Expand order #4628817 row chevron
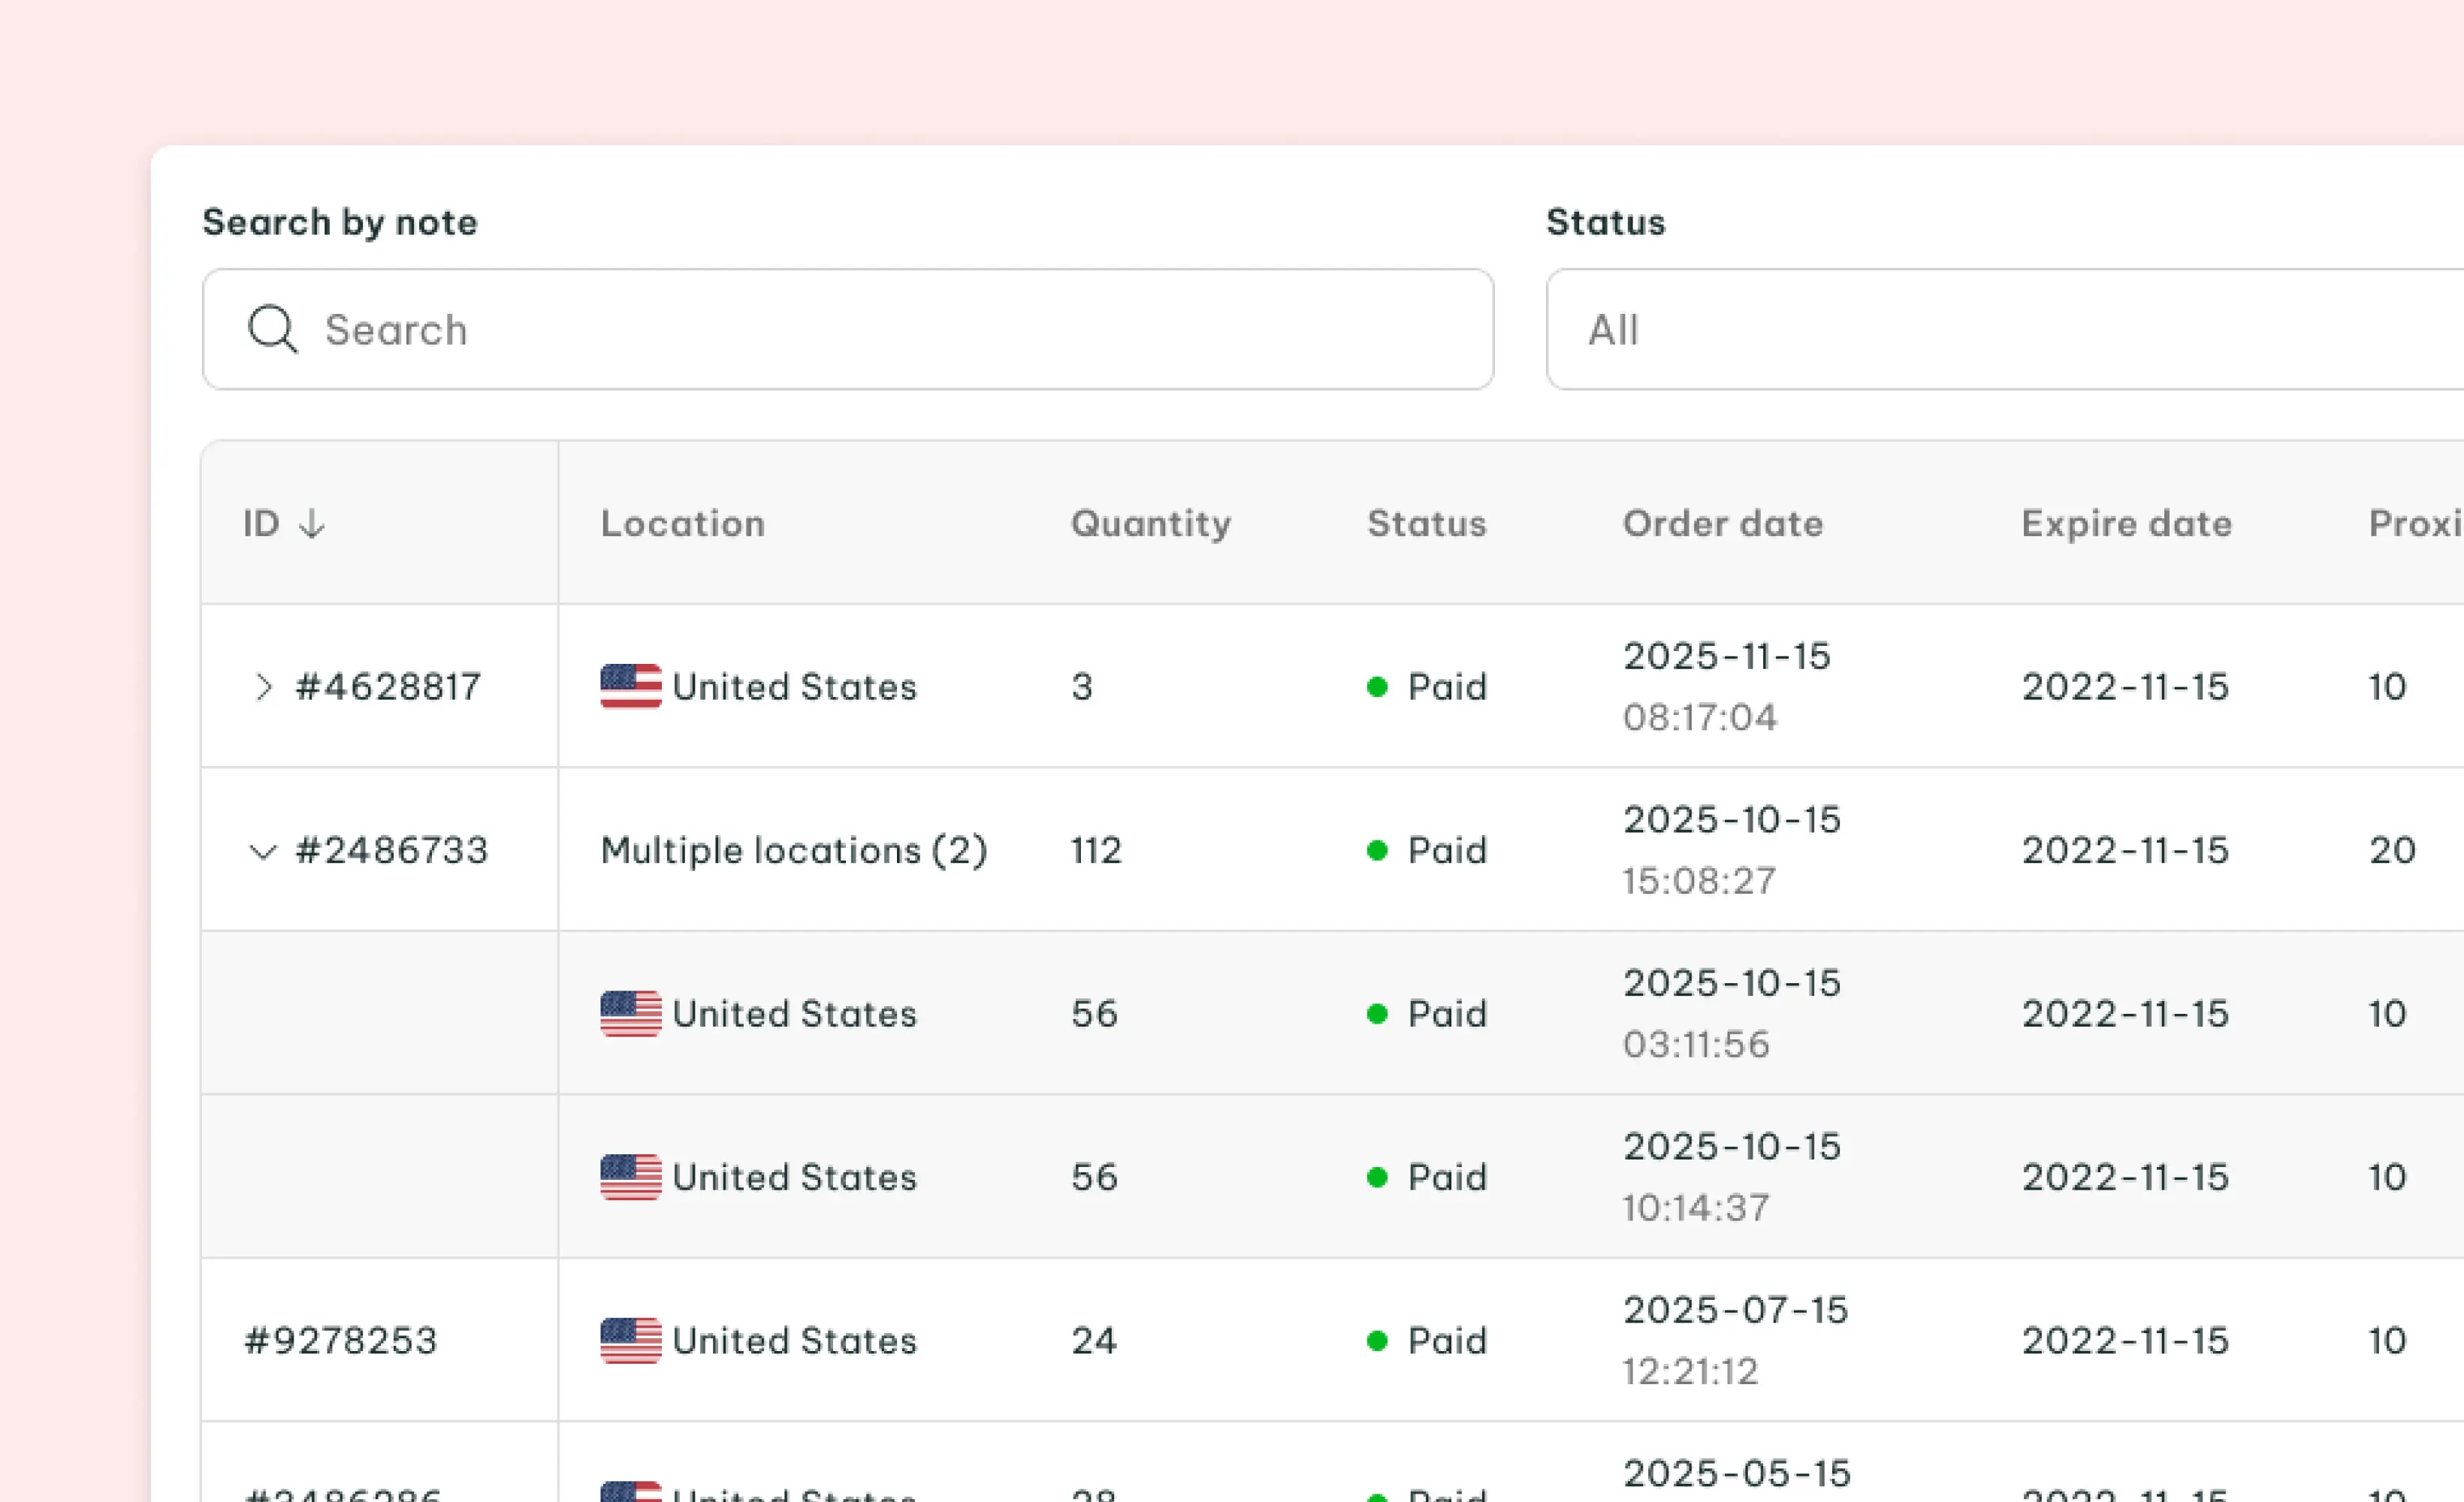 pyautogui.click(x=262, y=687)
